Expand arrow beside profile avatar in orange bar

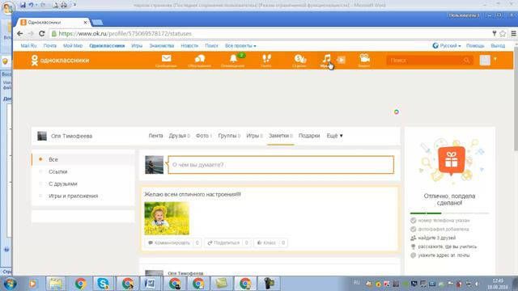[x=495, y=59]
